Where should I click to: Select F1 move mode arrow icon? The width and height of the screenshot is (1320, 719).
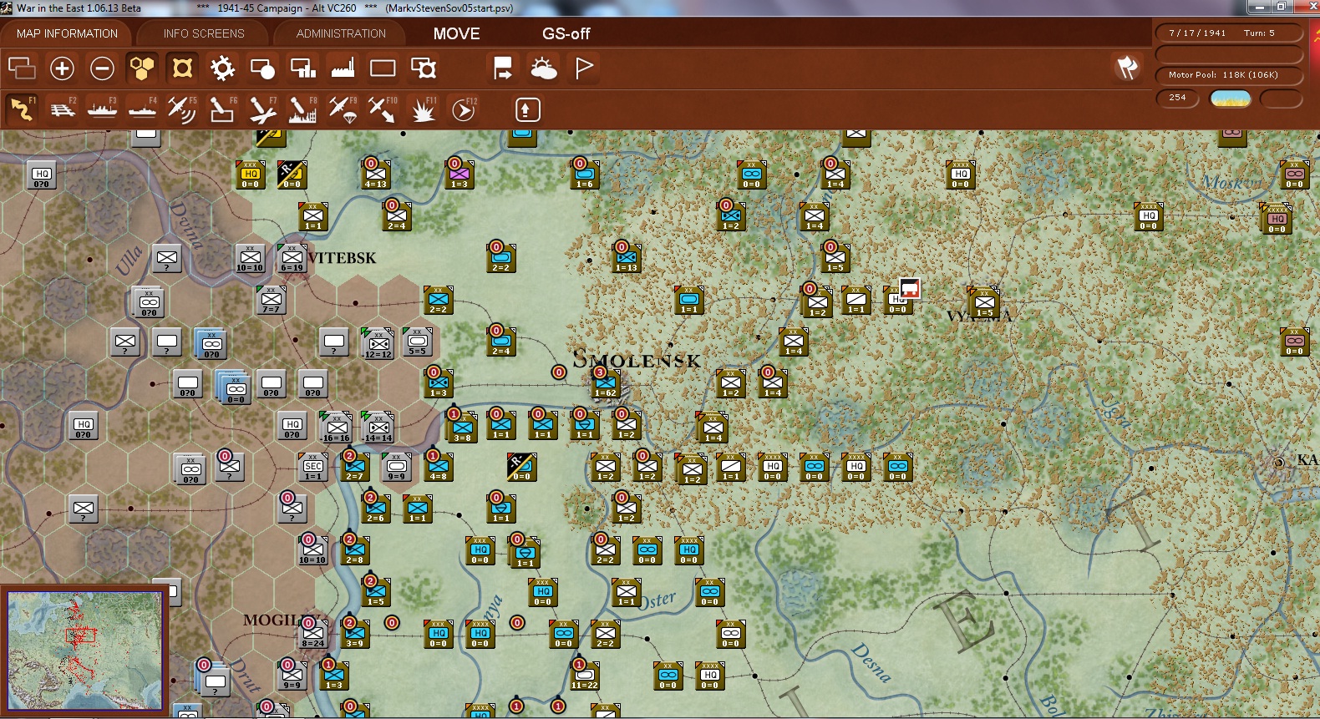pos(22,109)
